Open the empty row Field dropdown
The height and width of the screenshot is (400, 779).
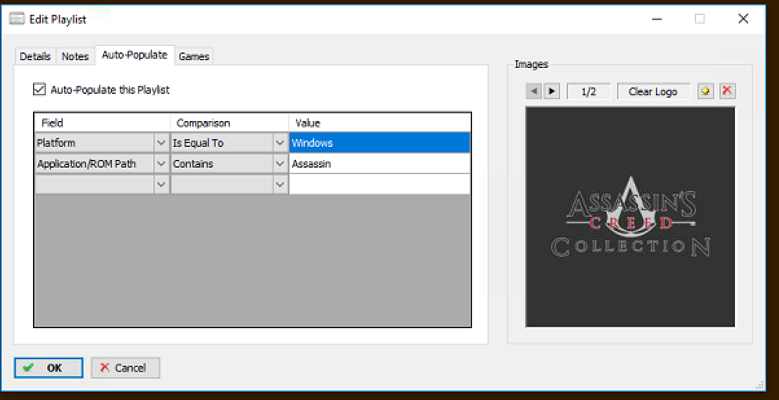tap(161, 184)
